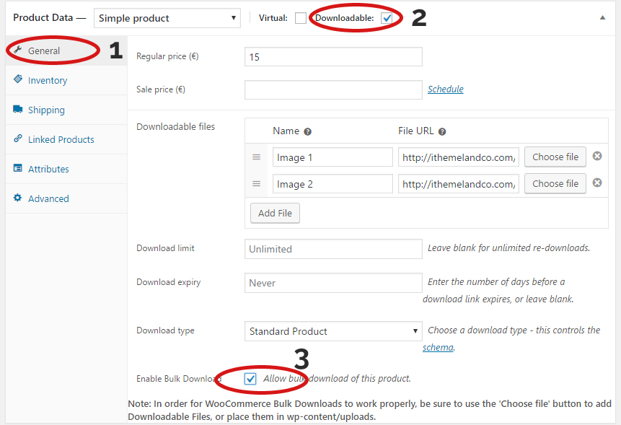This screenshot has width=621, height=425.
Task: Click the Name column help icon
Action: (x=307, y=132)
